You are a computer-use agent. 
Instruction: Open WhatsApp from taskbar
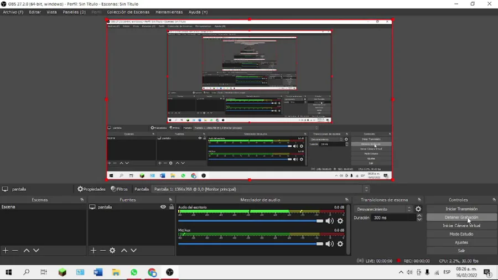point(134,272)
